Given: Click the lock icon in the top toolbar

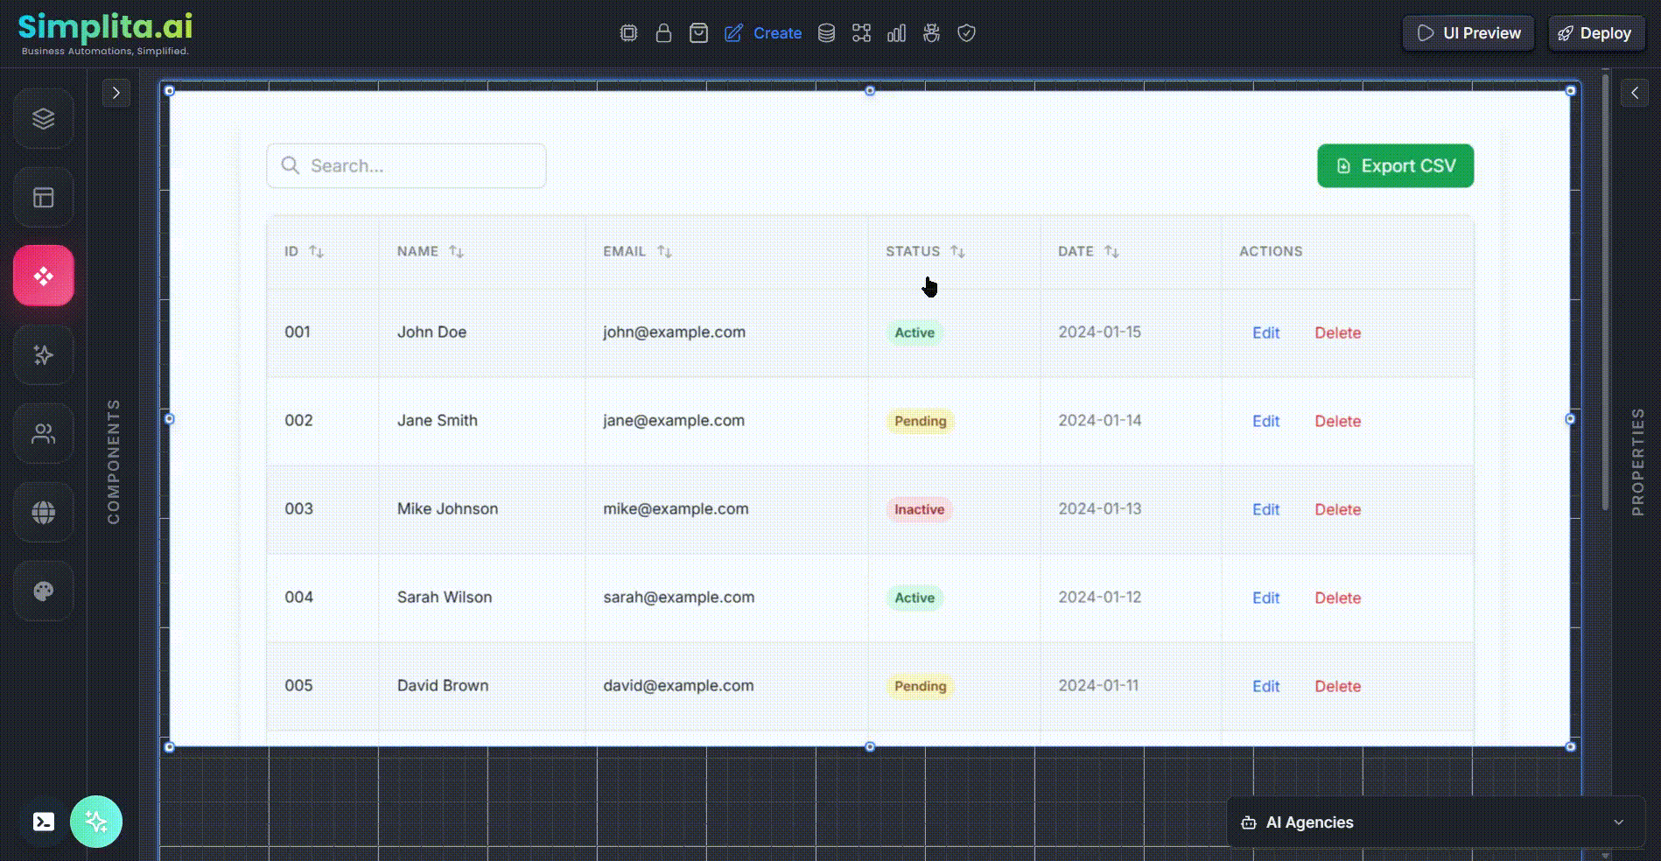Looking at the screenshot, I should tap(663, 32).
